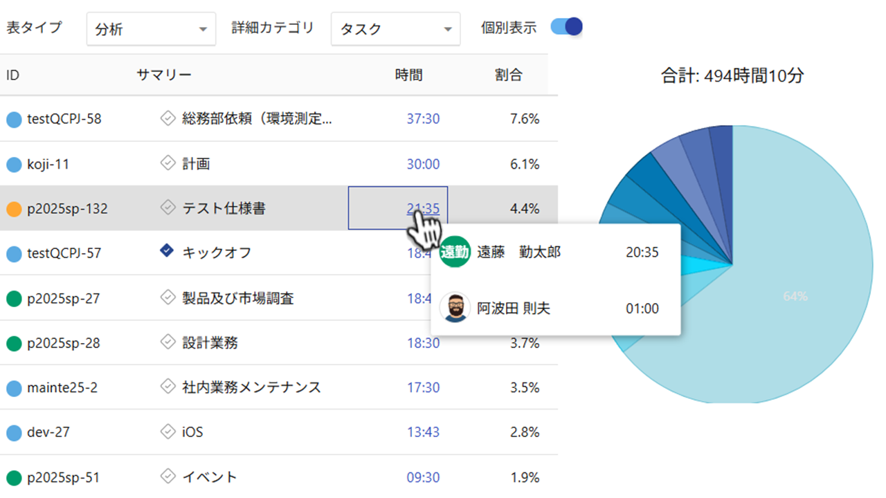Click the サマリー column header
Screen dimensions: 886x498
click(x=164, y=75)
